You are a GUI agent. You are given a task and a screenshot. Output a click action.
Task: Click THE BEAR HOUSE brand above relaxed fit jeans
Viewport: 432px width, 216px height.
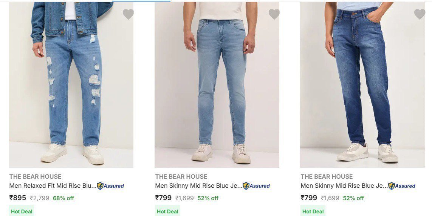35,176
